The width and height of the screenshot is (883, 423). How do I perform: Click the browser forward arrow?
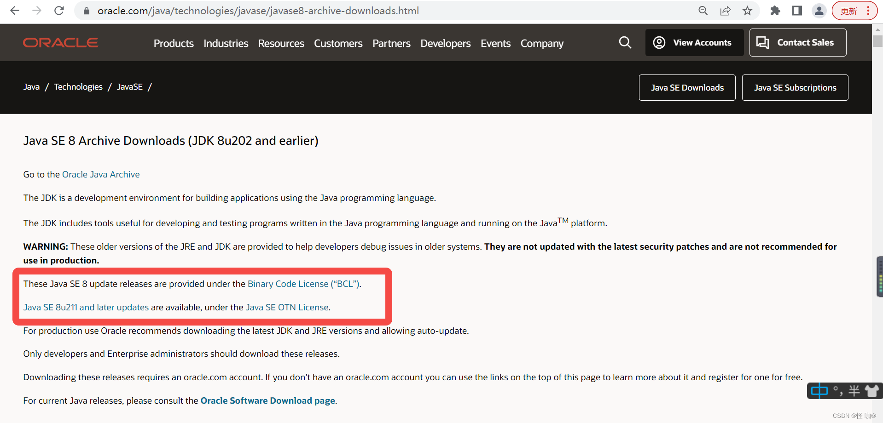(37, 11)
